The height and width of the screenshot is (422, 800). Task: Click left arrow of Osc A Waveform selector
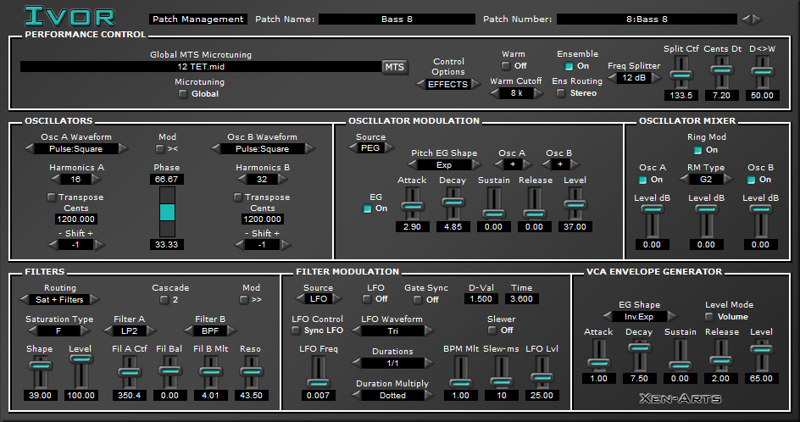click(x=30, y=149)
